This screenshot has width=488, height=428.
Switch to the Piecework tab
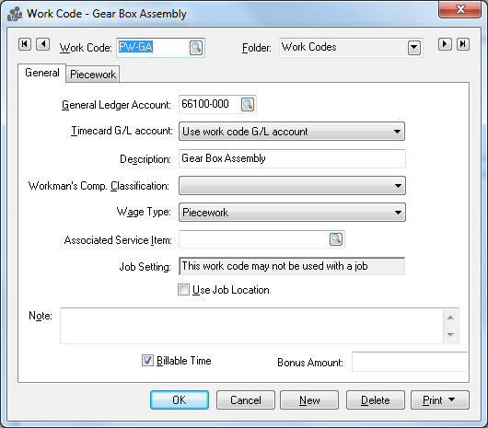[x=93, y=75]
